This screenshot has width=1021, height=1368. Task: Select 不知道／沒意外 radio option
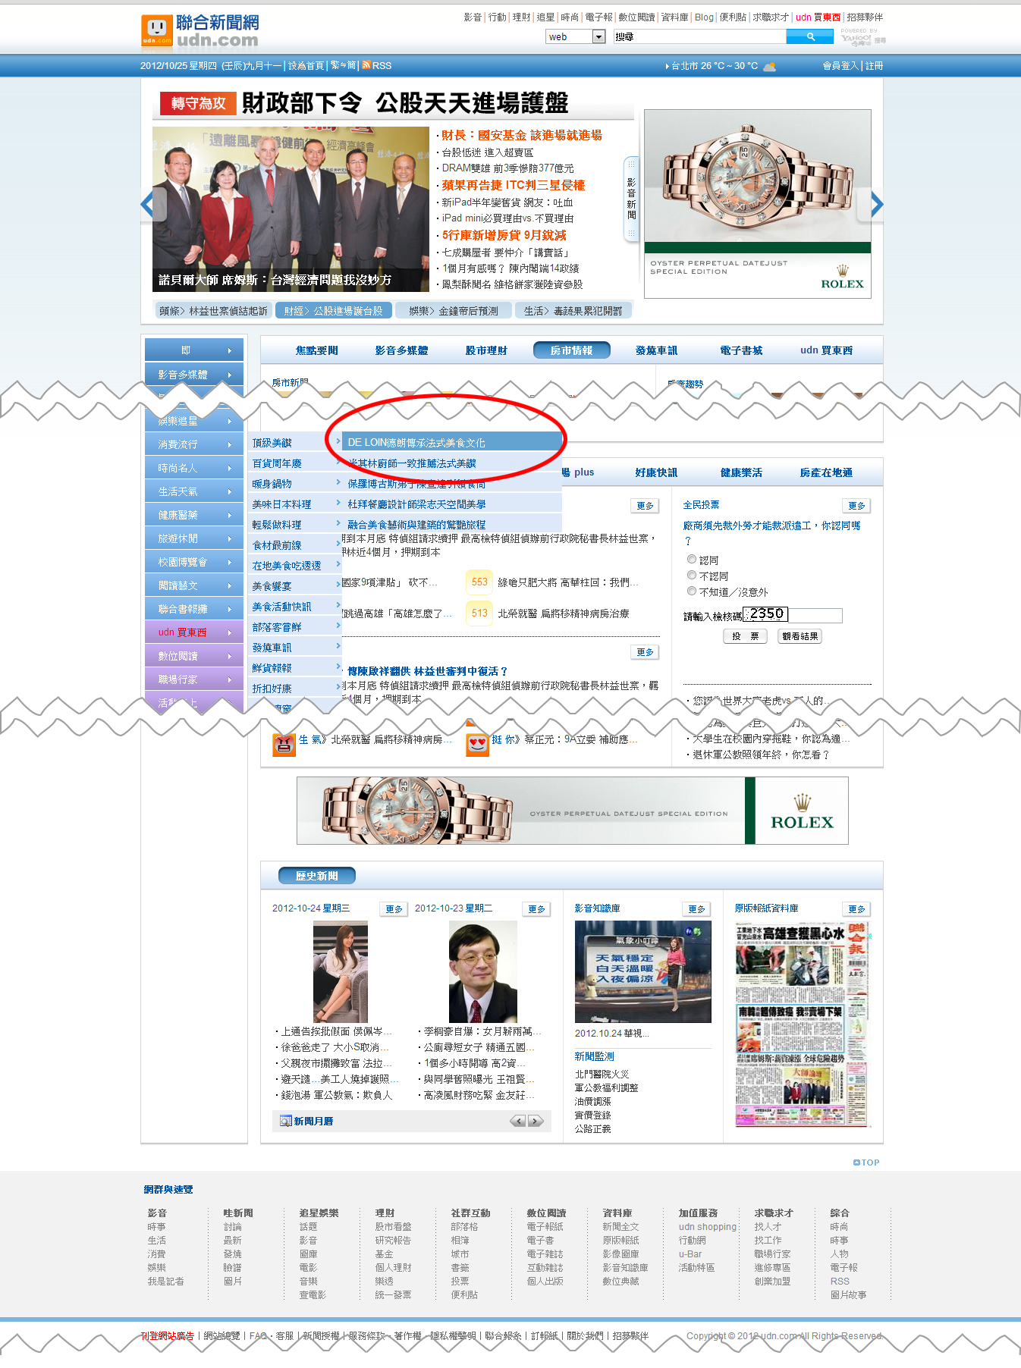pos(691,591)
